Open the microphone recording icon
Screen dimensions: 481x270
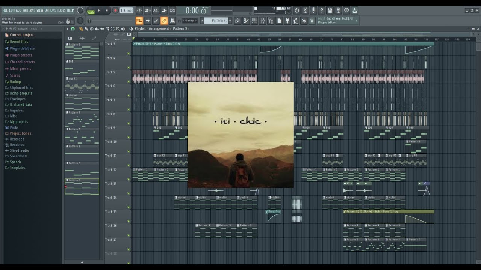pyautogui.click(x=313, y=10)
